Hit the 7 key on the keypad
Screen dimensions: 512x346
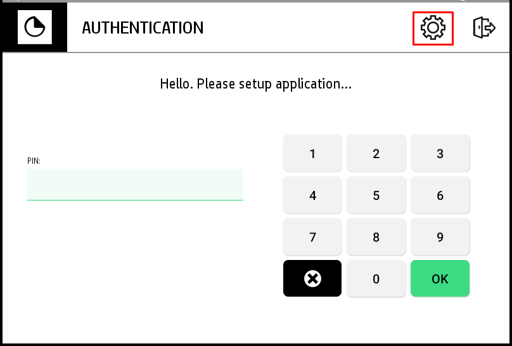tap(312, 238)
